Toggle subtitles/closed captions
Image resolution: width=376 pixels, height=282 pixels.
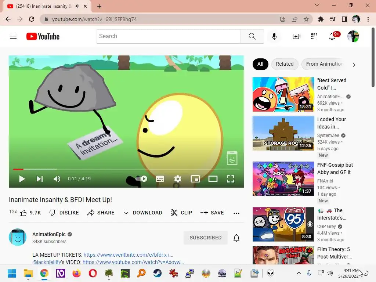tap(160, 179)
